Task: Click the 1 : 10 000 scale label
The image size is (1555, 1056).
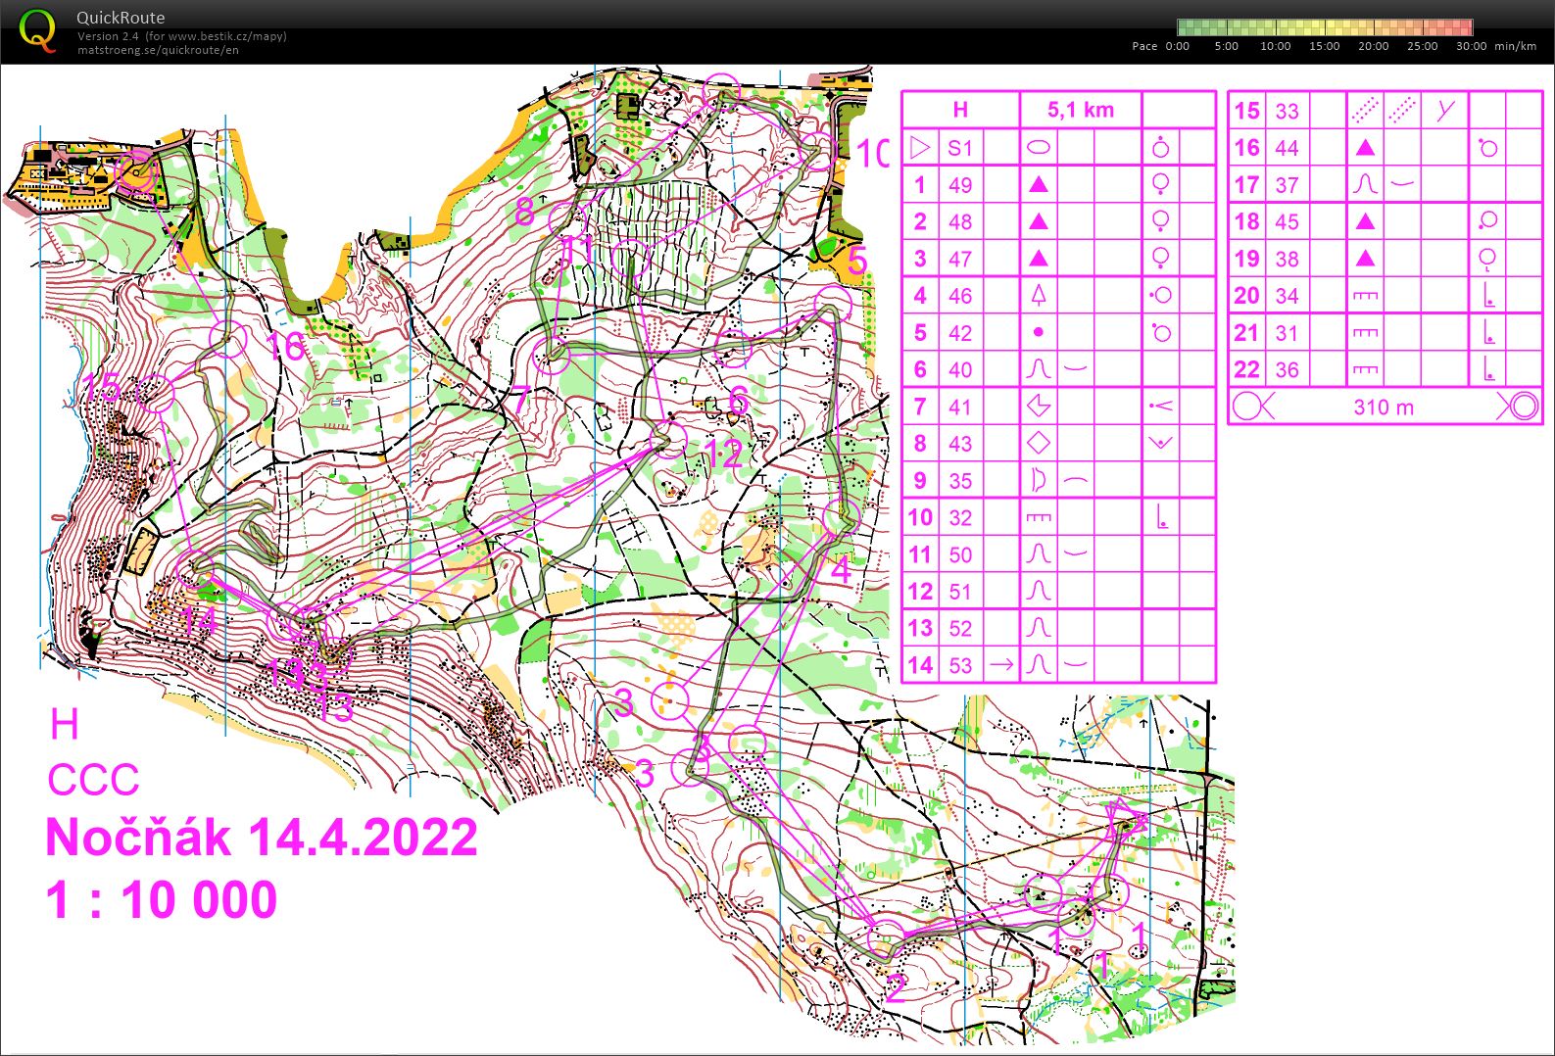Action: tap(162, 900)
